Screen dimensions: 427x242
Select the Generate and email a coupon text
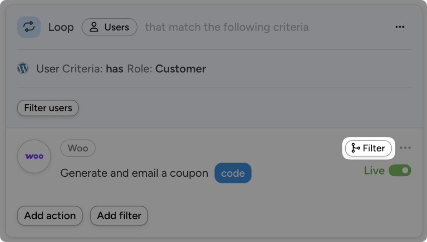coord(134,173)
